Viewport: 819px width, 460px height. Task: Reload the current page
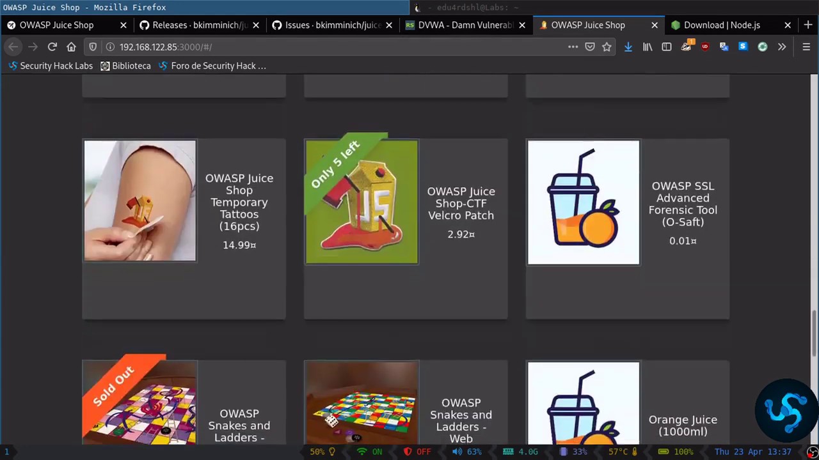tap(52, 47)
